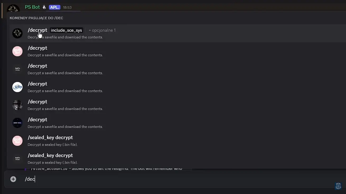Click the hat-wearing bot's grayscale avatar

click(17, 105)
